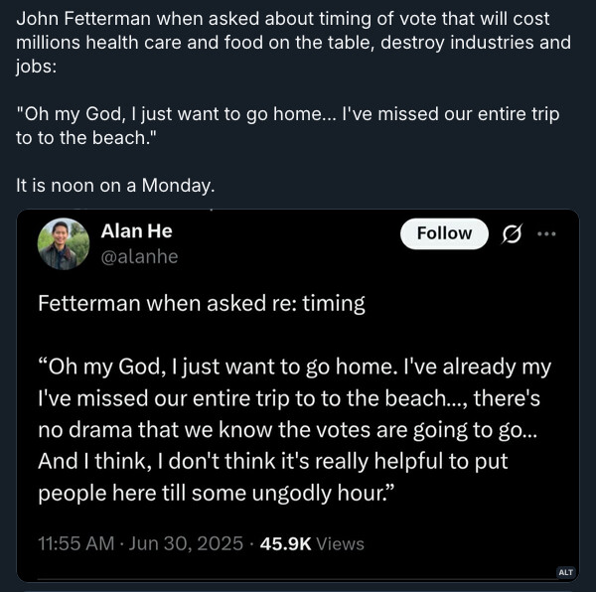Screen dimensions: 596x592
Task: Click the 'people here till some ungodly hour' line
Action: (x=217, y=494)
